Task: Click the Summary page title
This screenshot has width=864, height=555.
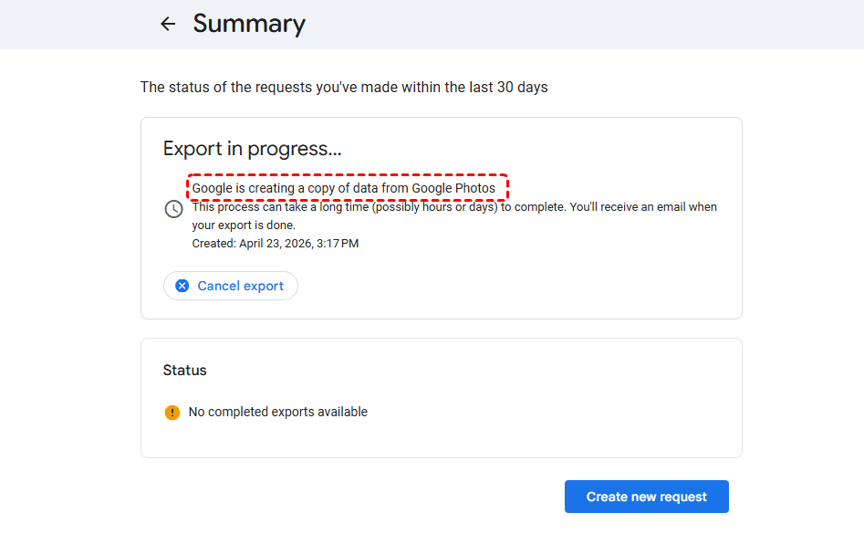Action: pyautogui.click(x=249, y=25)
